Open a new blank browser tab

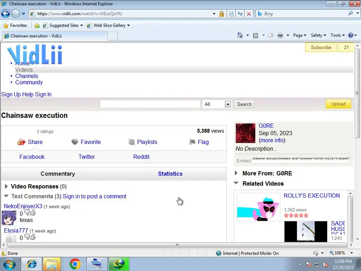click(112, 36)
